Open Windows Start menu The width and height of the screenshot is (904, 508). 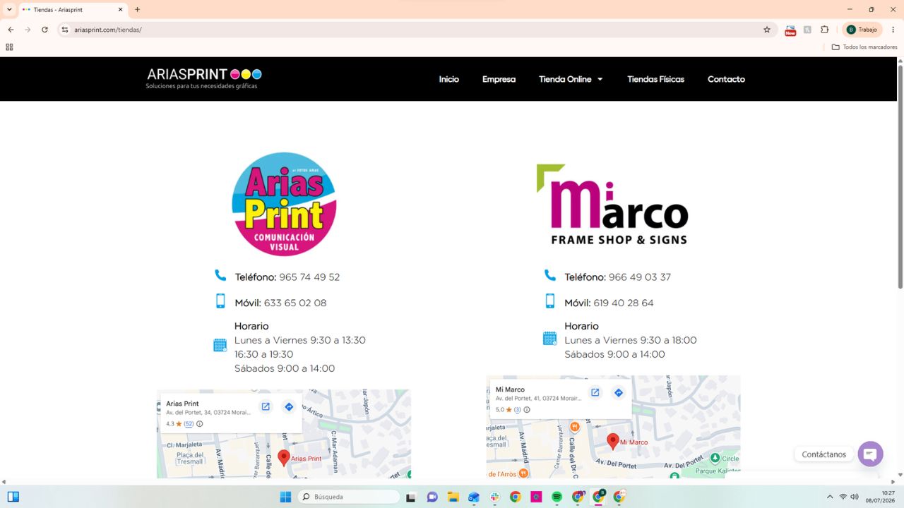click(285, 497)
